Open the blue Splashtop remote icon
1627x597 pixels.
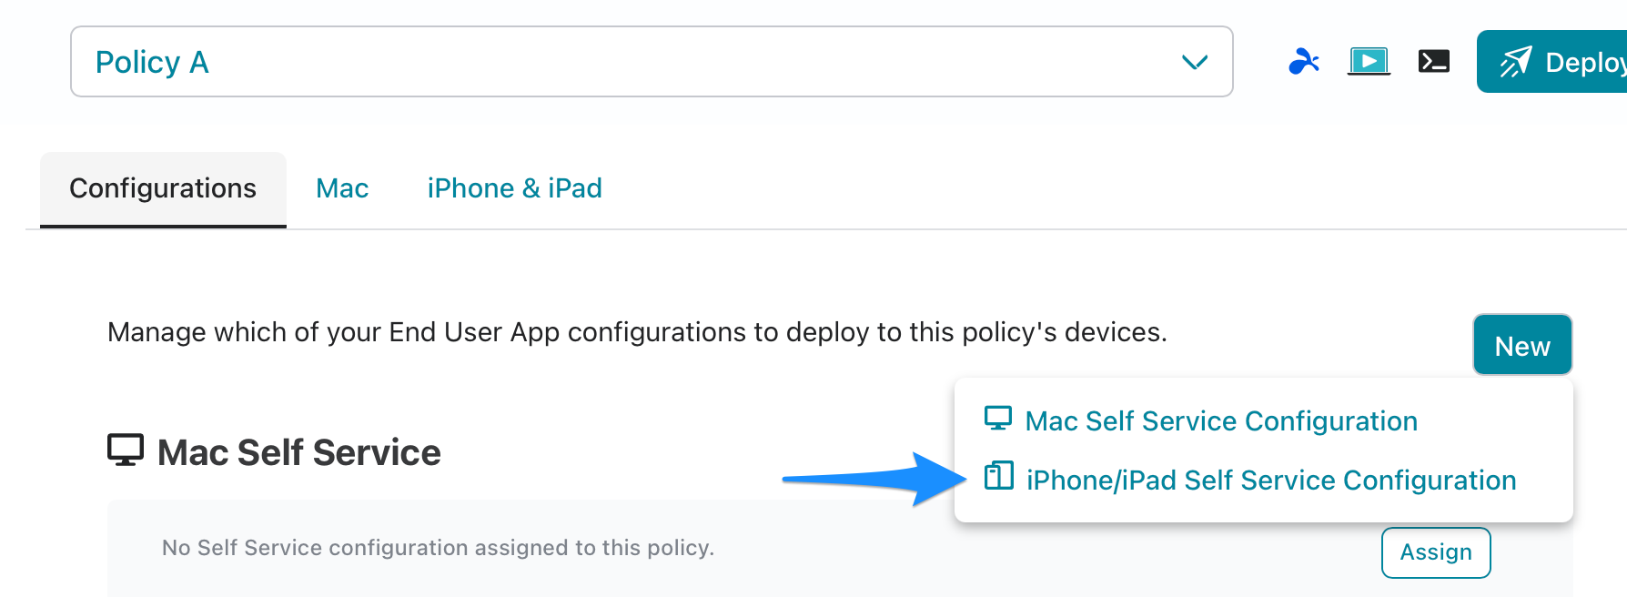click(1304, 62)
